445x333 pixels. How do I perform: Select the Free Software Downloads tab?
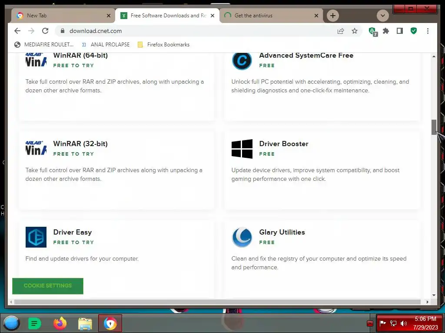coord(167,16)
